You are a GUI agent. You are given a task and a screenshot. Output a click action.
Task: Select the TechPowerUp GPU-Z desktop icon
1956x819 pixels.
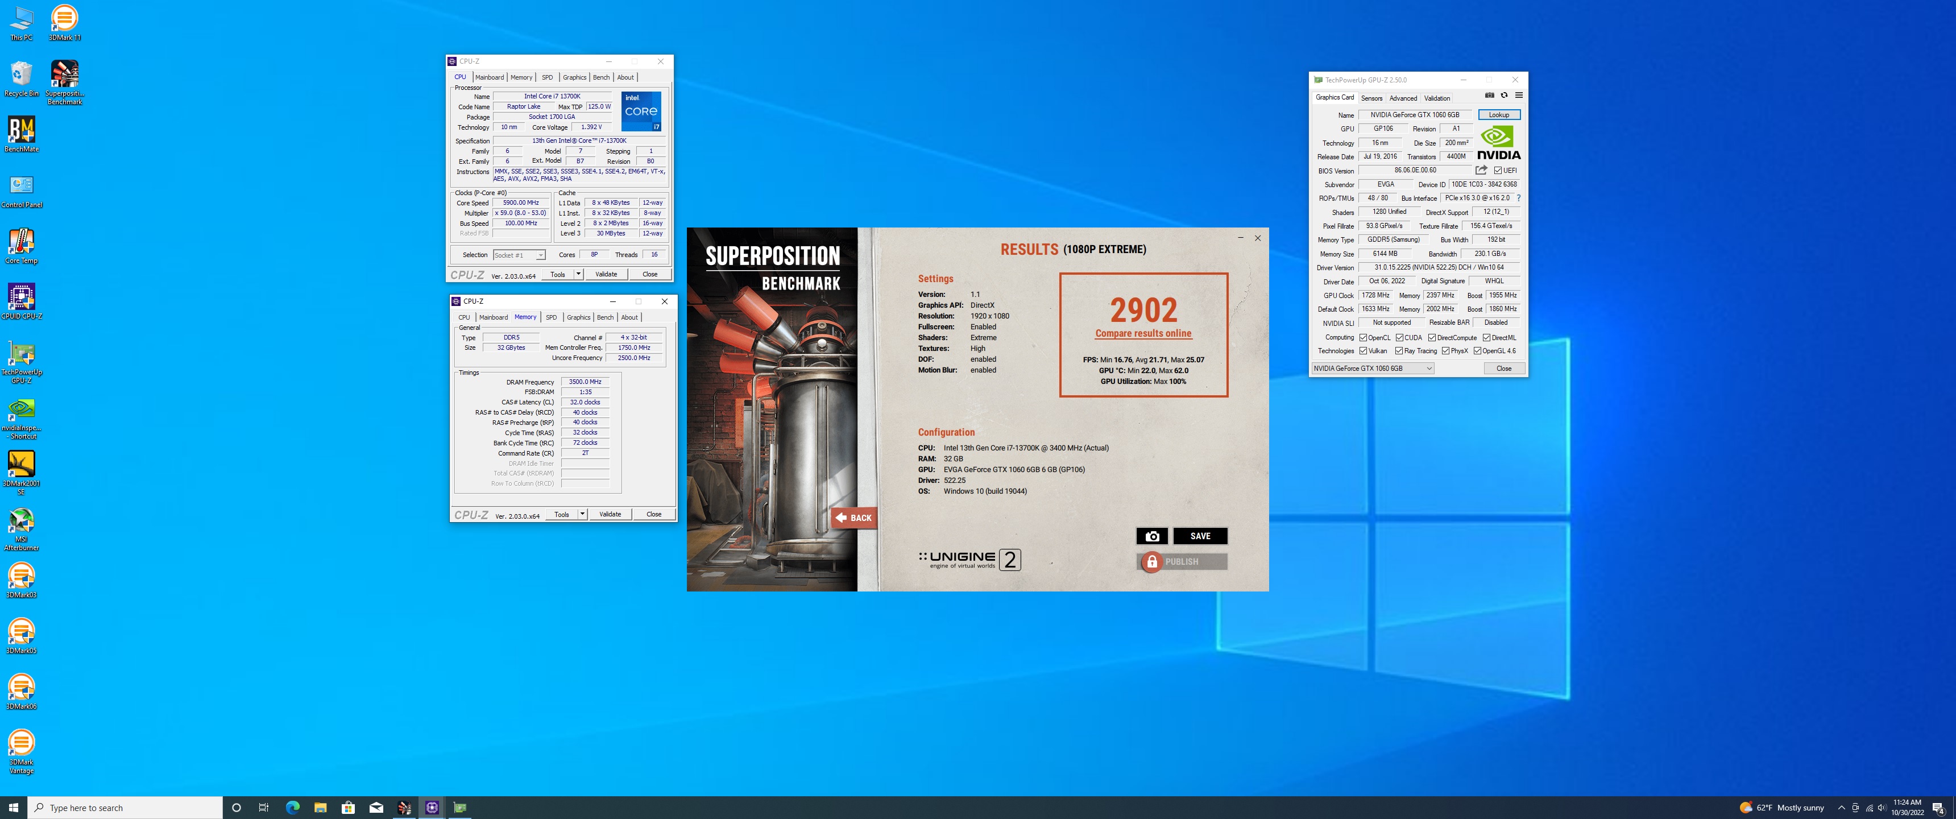(x=21, y=362)
